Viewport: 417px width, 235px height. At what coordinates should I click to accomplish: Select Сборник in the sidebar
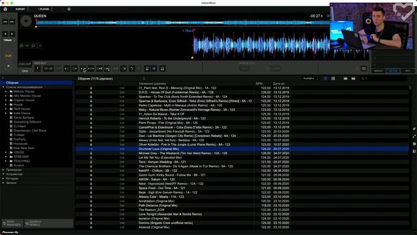click(36, 83)
